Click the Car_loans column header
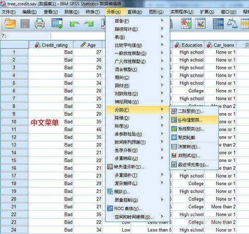This screenshot has width=249, height=234. pos(220,45)
